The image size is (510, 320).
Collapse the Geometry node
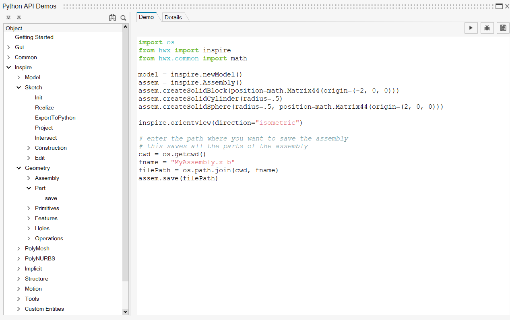coord(19,168)
